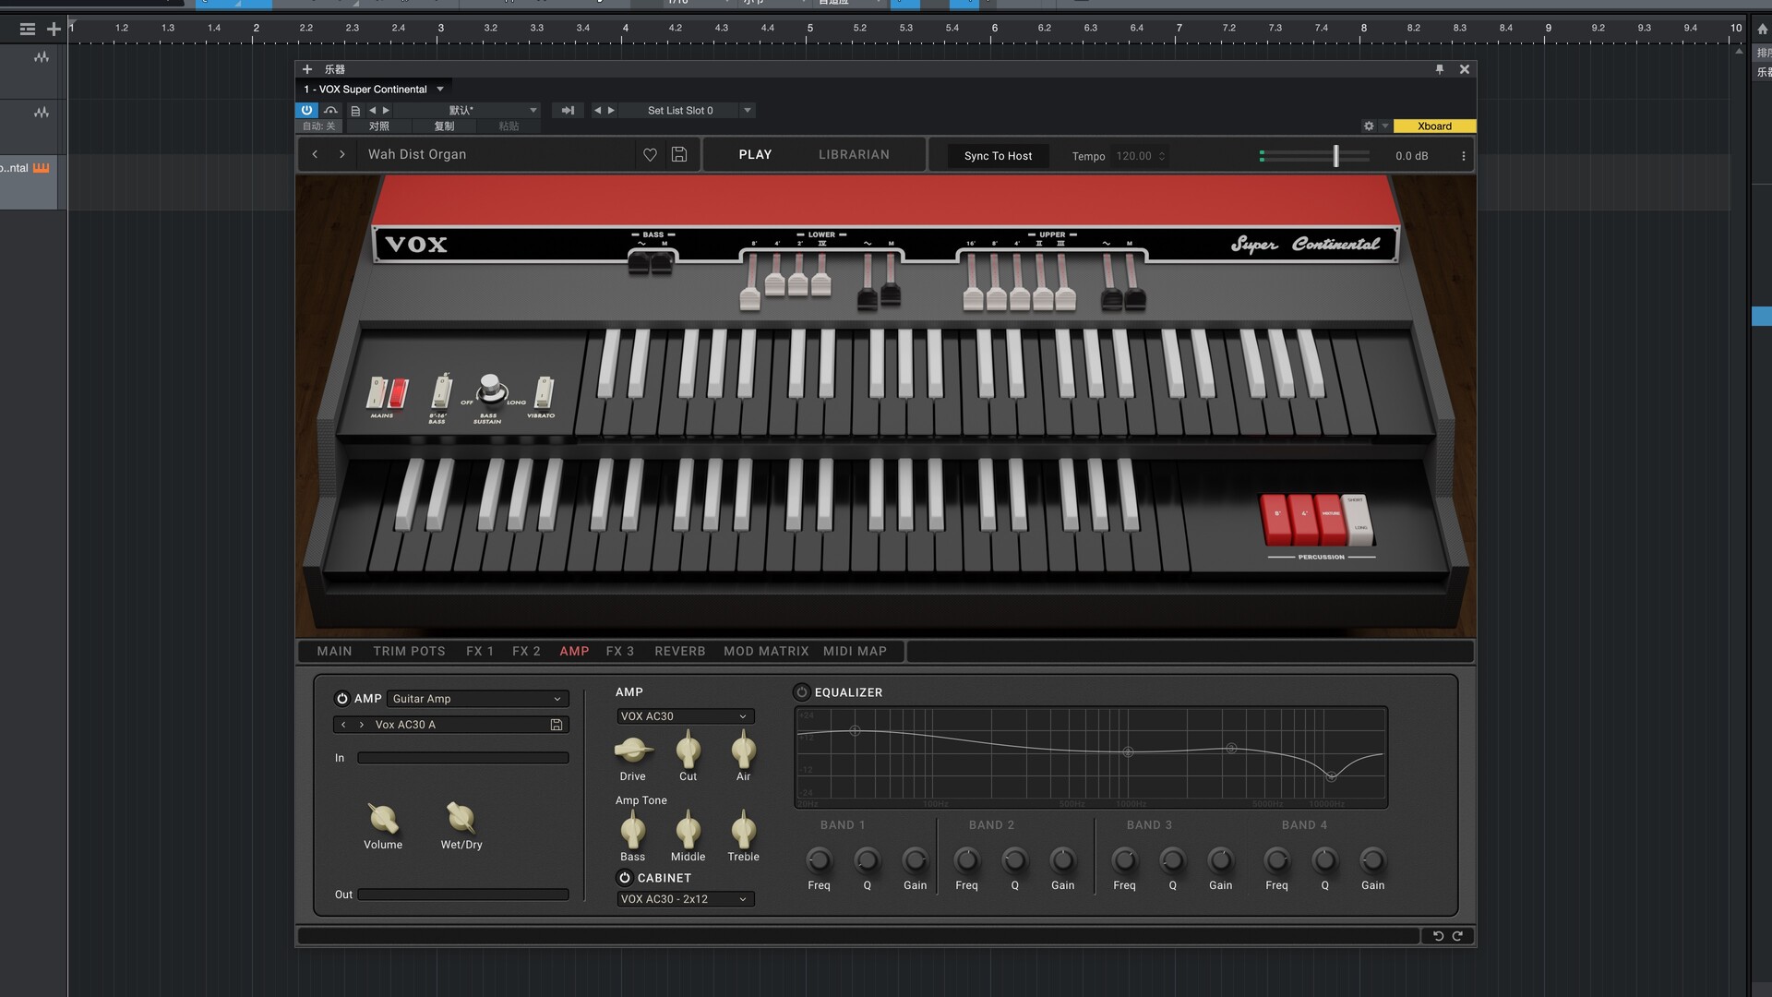
Task: Click the default preset previous arrow
Action: pos(373,110)
